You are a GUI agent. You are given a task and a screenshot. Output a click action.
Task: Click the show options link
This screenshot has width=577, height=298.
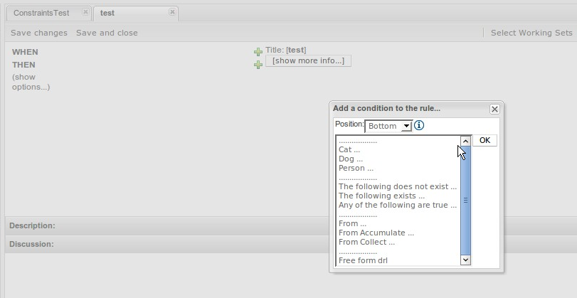coord(31,82)
